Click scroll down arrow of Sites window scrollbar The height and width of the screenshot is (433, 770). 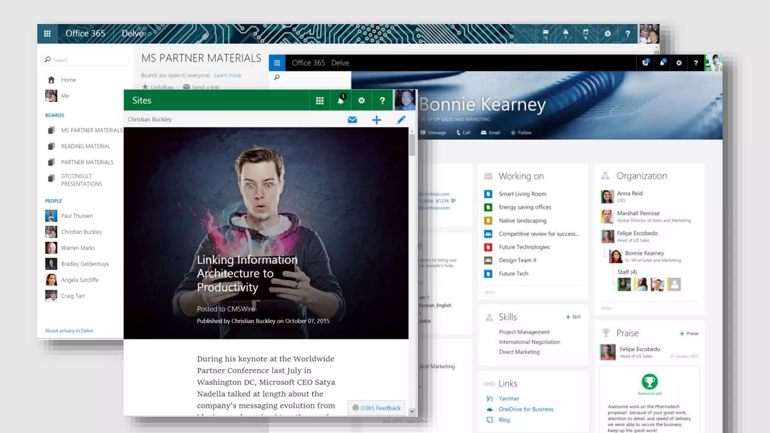coord(412,412)
